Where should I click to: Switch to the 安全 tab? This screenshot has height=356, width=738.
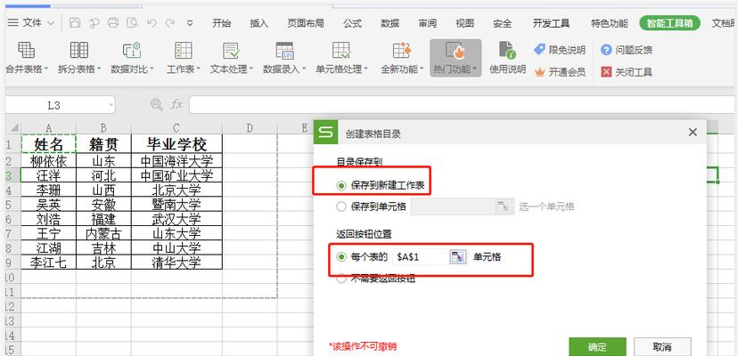click(x=502, y=23)
